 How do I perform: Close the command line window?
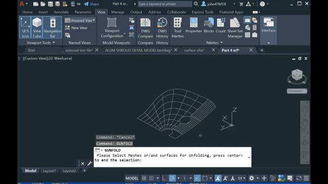tap(83, 164)
